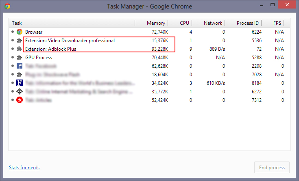Sort by the FPS column header
Image resolution: width=299 pixels, height=181 pixels.
[x=277, y=23]
